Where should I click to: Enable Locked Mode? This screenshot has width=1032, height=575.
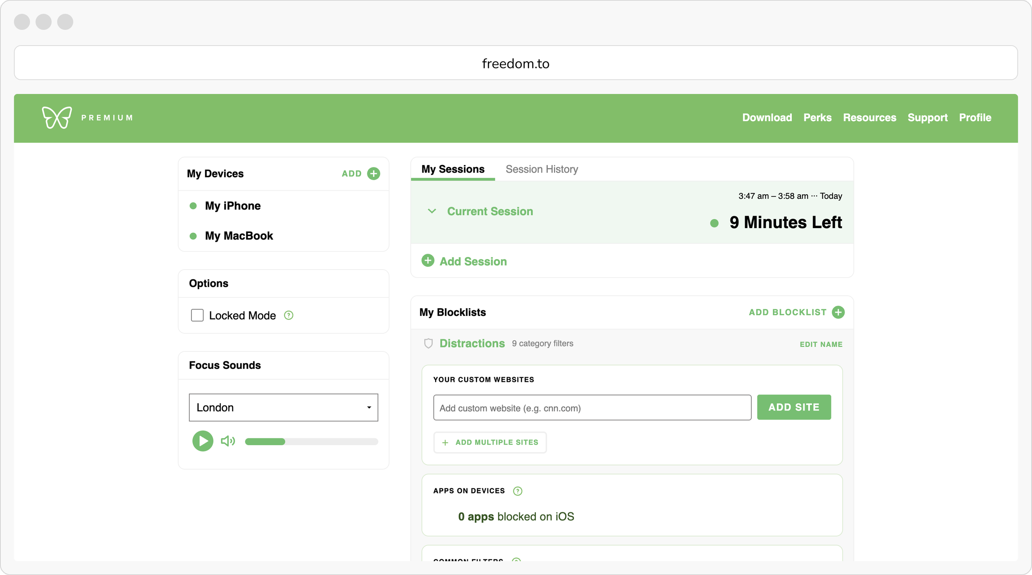tap(197, 315)
